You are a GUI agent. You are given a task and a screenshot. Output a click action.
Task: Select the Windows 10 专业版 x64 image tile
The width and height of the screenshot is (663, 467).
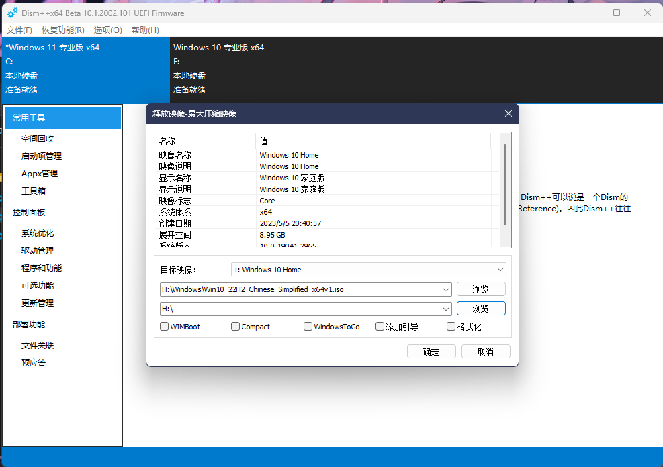pos(254,69)
